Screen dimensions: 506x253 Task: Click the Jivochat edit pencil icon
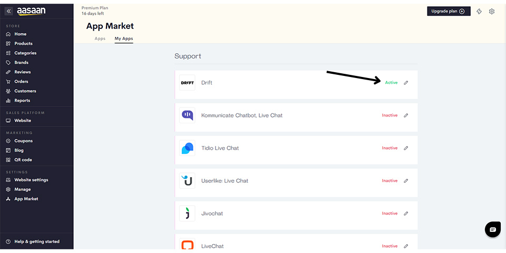(406, 213)
